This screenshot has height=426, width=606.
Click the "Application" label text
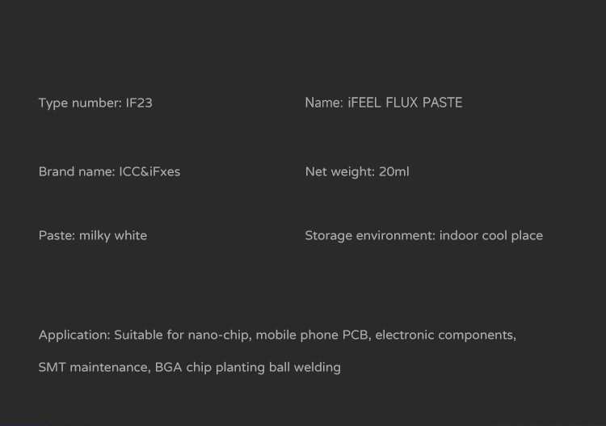74,335
